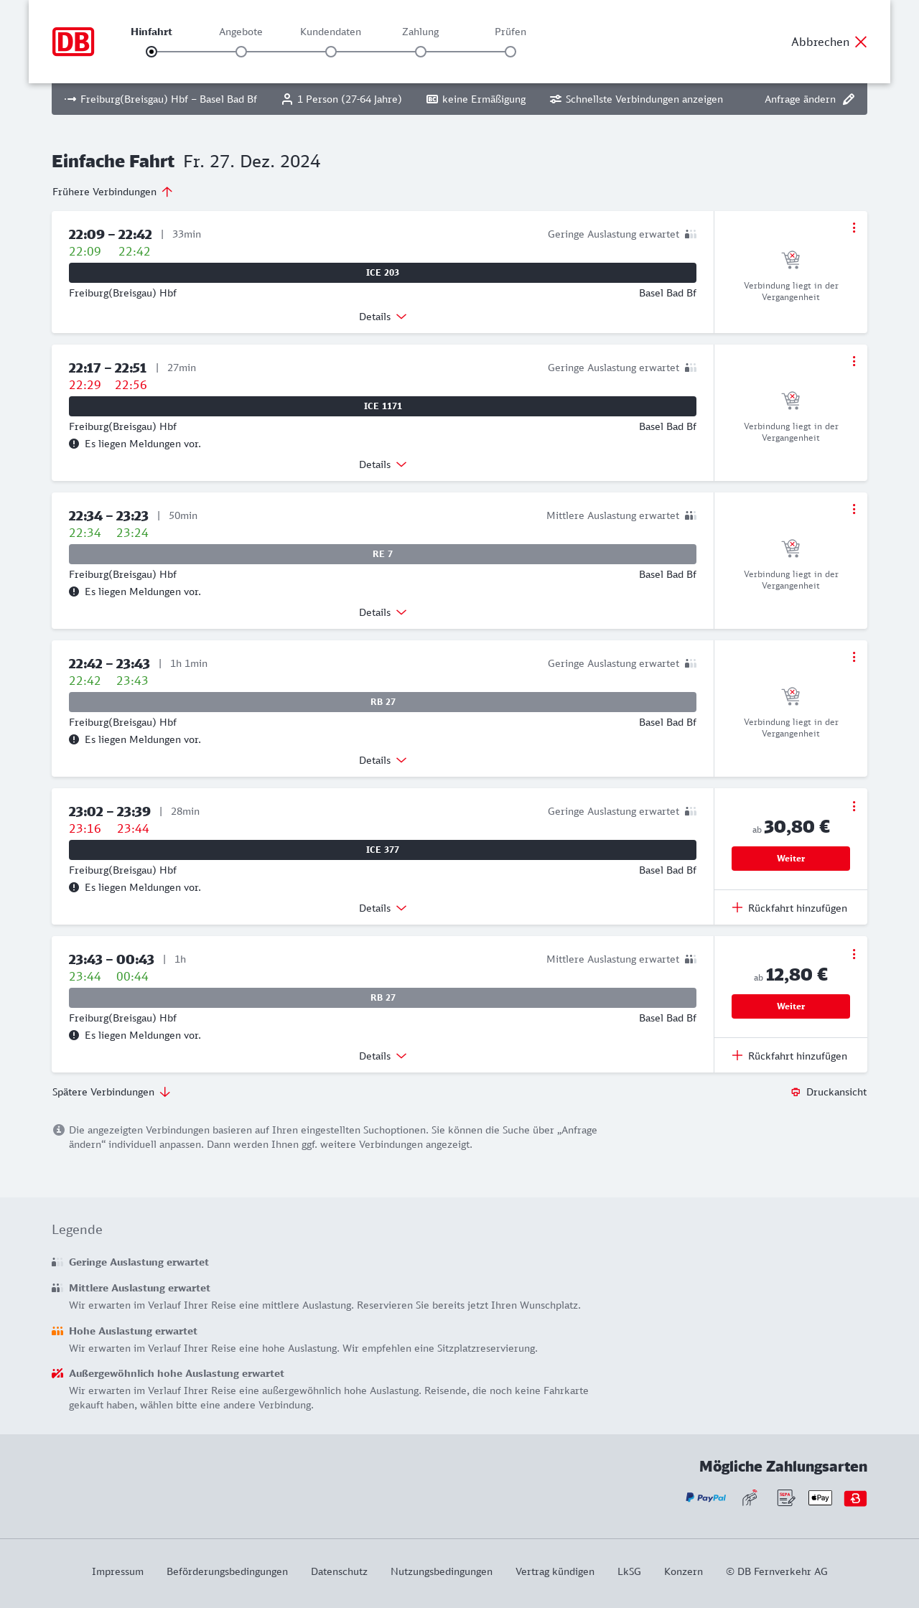Screen dimensions: 919x1608
Task: Expand Details for RE 7 connection
Action: 382,612
